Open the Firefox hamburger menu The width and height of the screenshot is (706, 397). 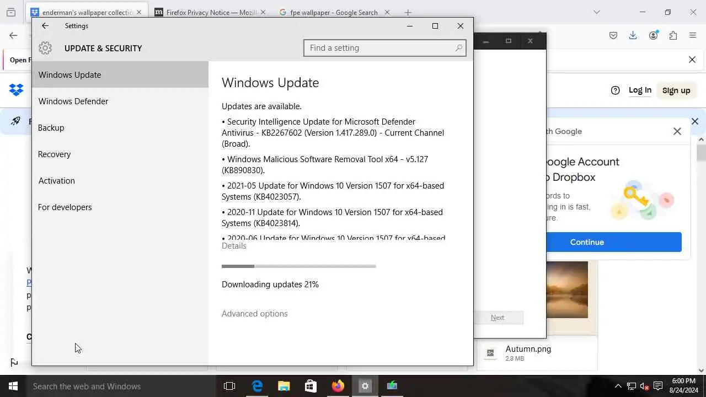[693, 35]
